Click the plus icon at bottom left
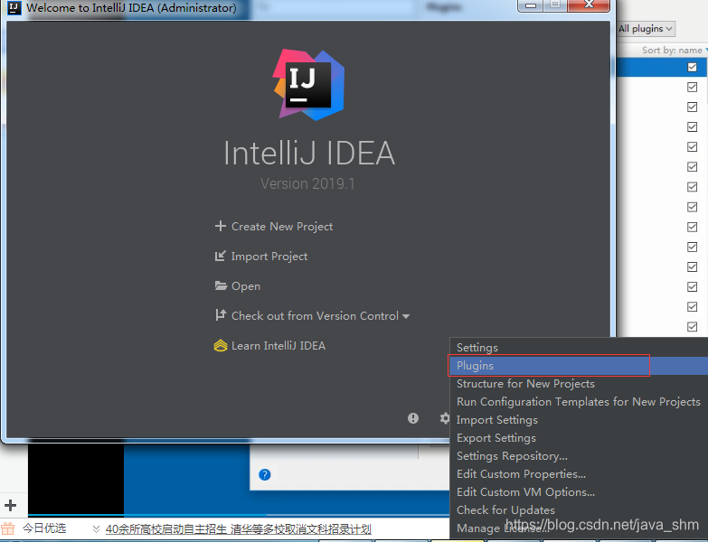The image size is (708, 542). (x=10, y=506)
